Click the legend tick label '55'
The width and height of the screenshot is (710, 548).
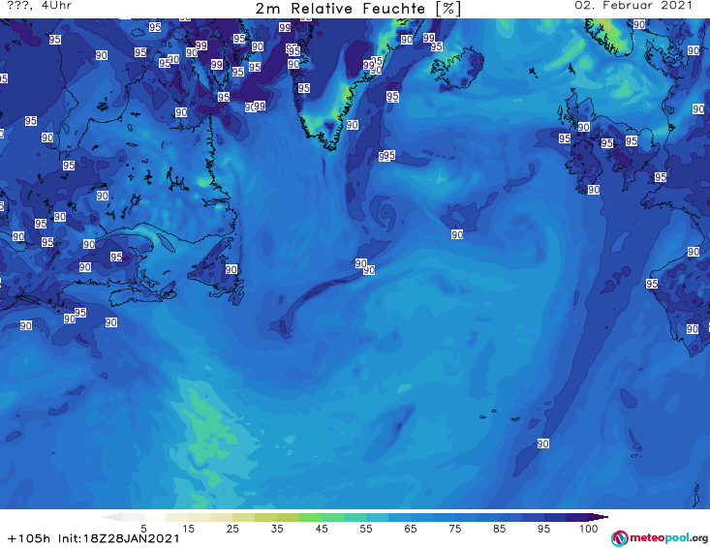coord(366,529)
